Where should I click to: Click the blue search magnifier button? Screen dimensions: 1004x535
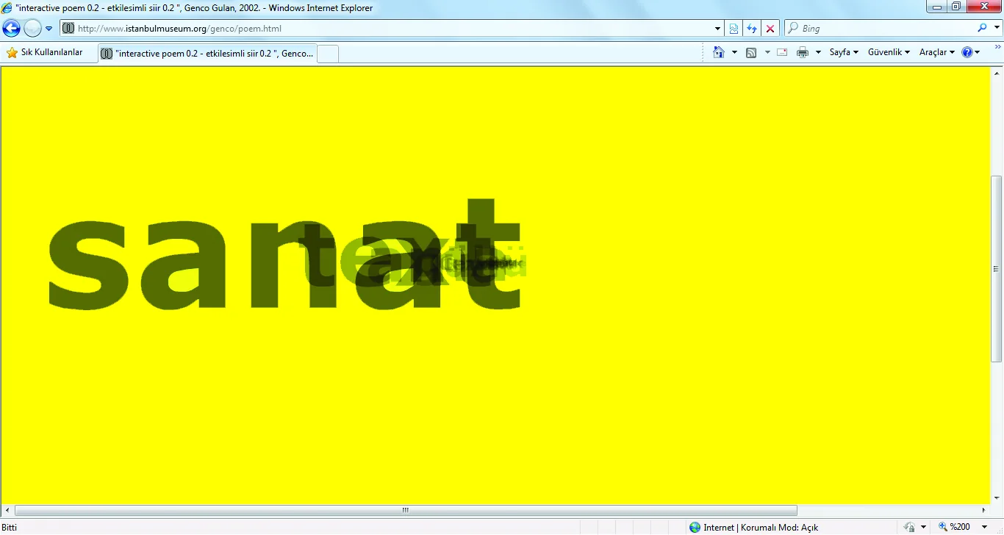tap(983, 28)
